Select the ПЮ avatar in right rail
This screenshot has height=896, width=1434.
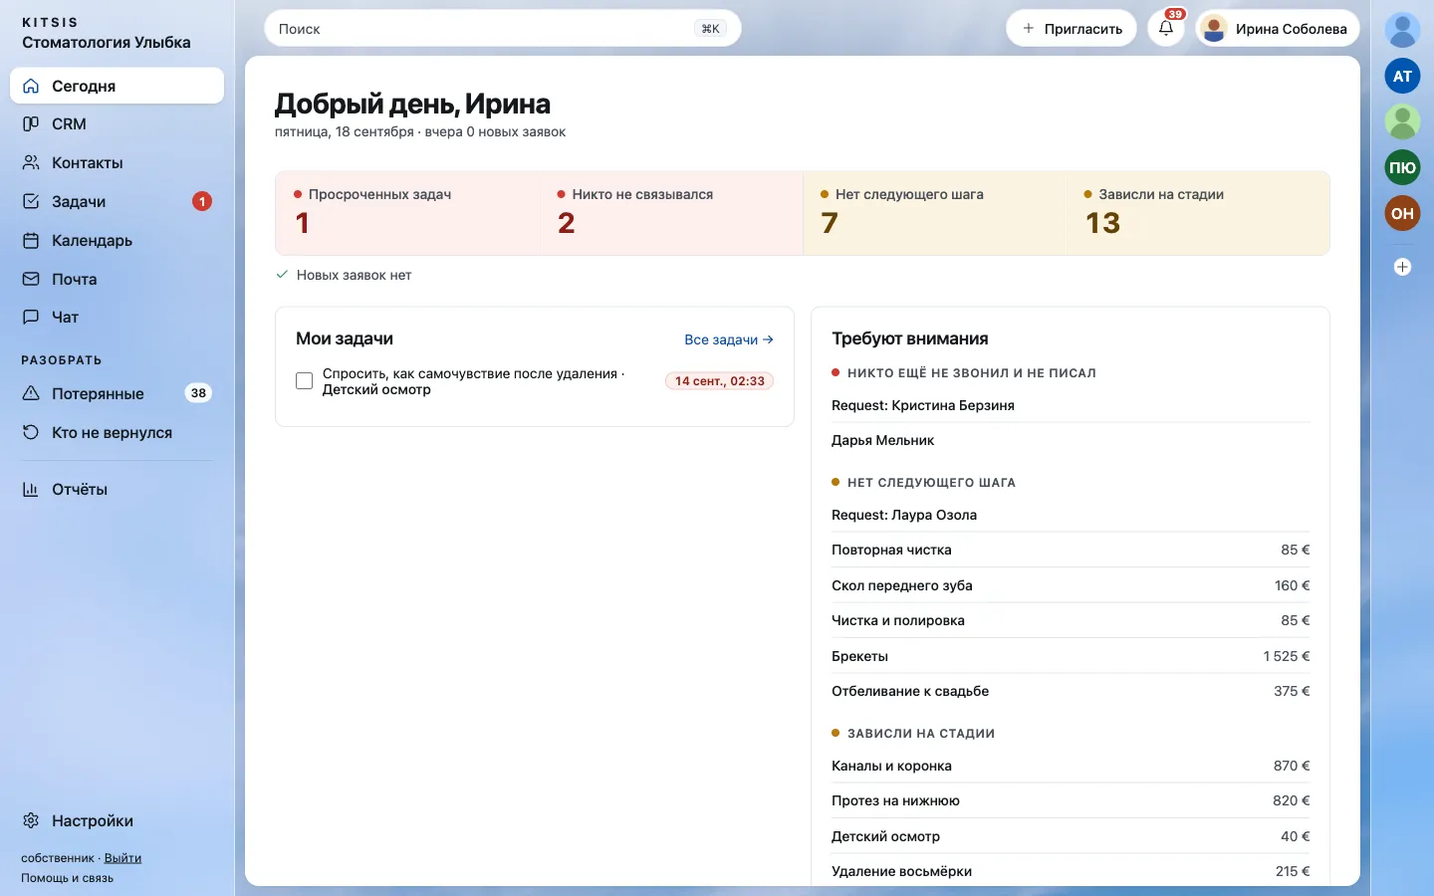tap(1402, 167)
